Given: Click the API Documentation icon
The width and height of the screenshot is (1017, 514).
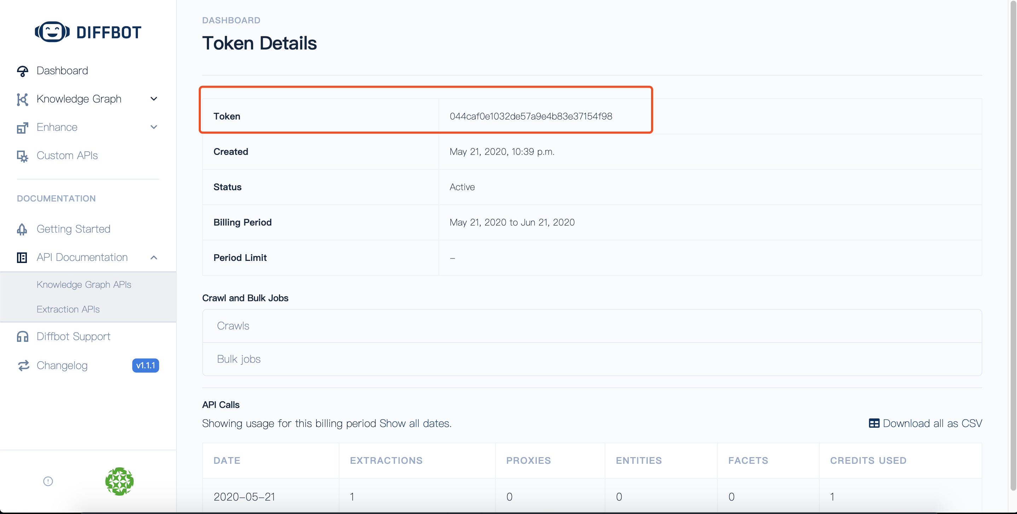Looking at the screenshot, I should 22,256.
